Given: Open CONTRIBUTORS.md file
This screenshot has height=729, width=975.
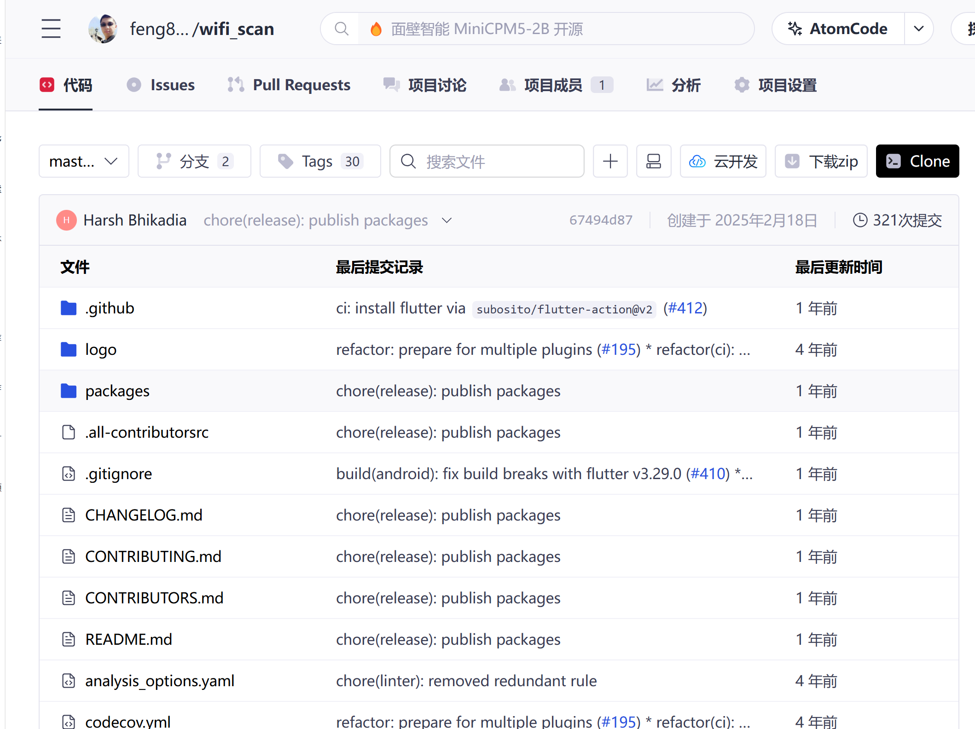Looking at the screenshot, I should pyautogui.click(x=154, y=598).
